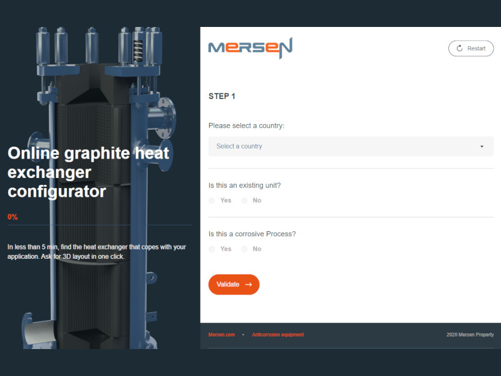
Task: Select Yes for corrosive Process
Action: [212, 249]
